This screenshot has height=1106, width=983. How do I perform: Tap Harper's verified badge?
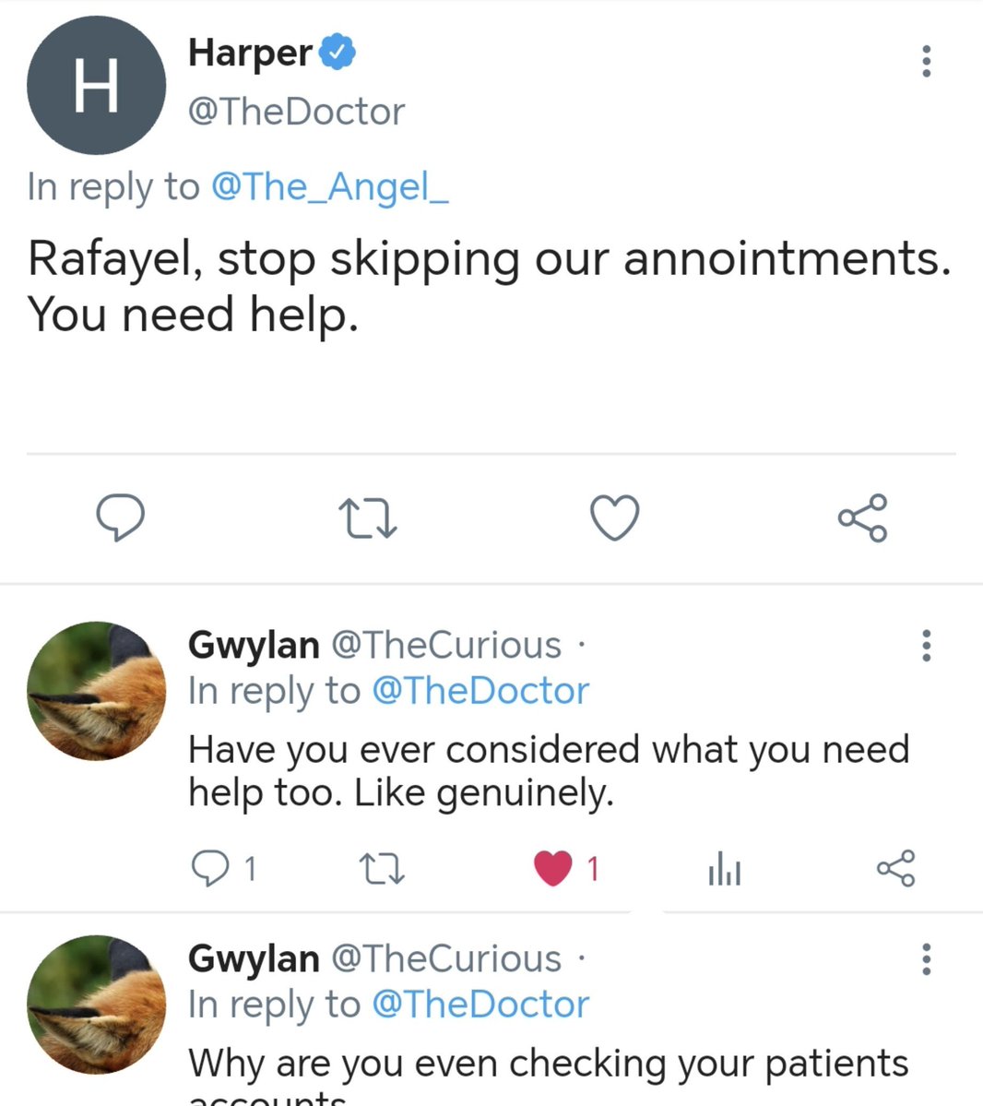(x=338, y=53)
